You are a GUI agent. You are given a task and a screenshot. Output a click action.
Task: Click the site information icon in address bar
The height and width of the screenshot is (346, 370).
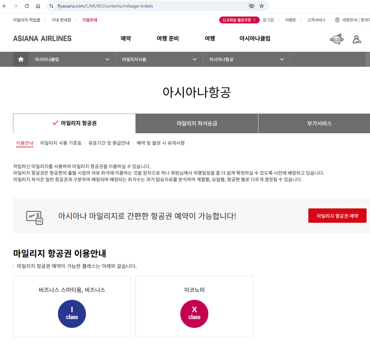click(51, 6)
